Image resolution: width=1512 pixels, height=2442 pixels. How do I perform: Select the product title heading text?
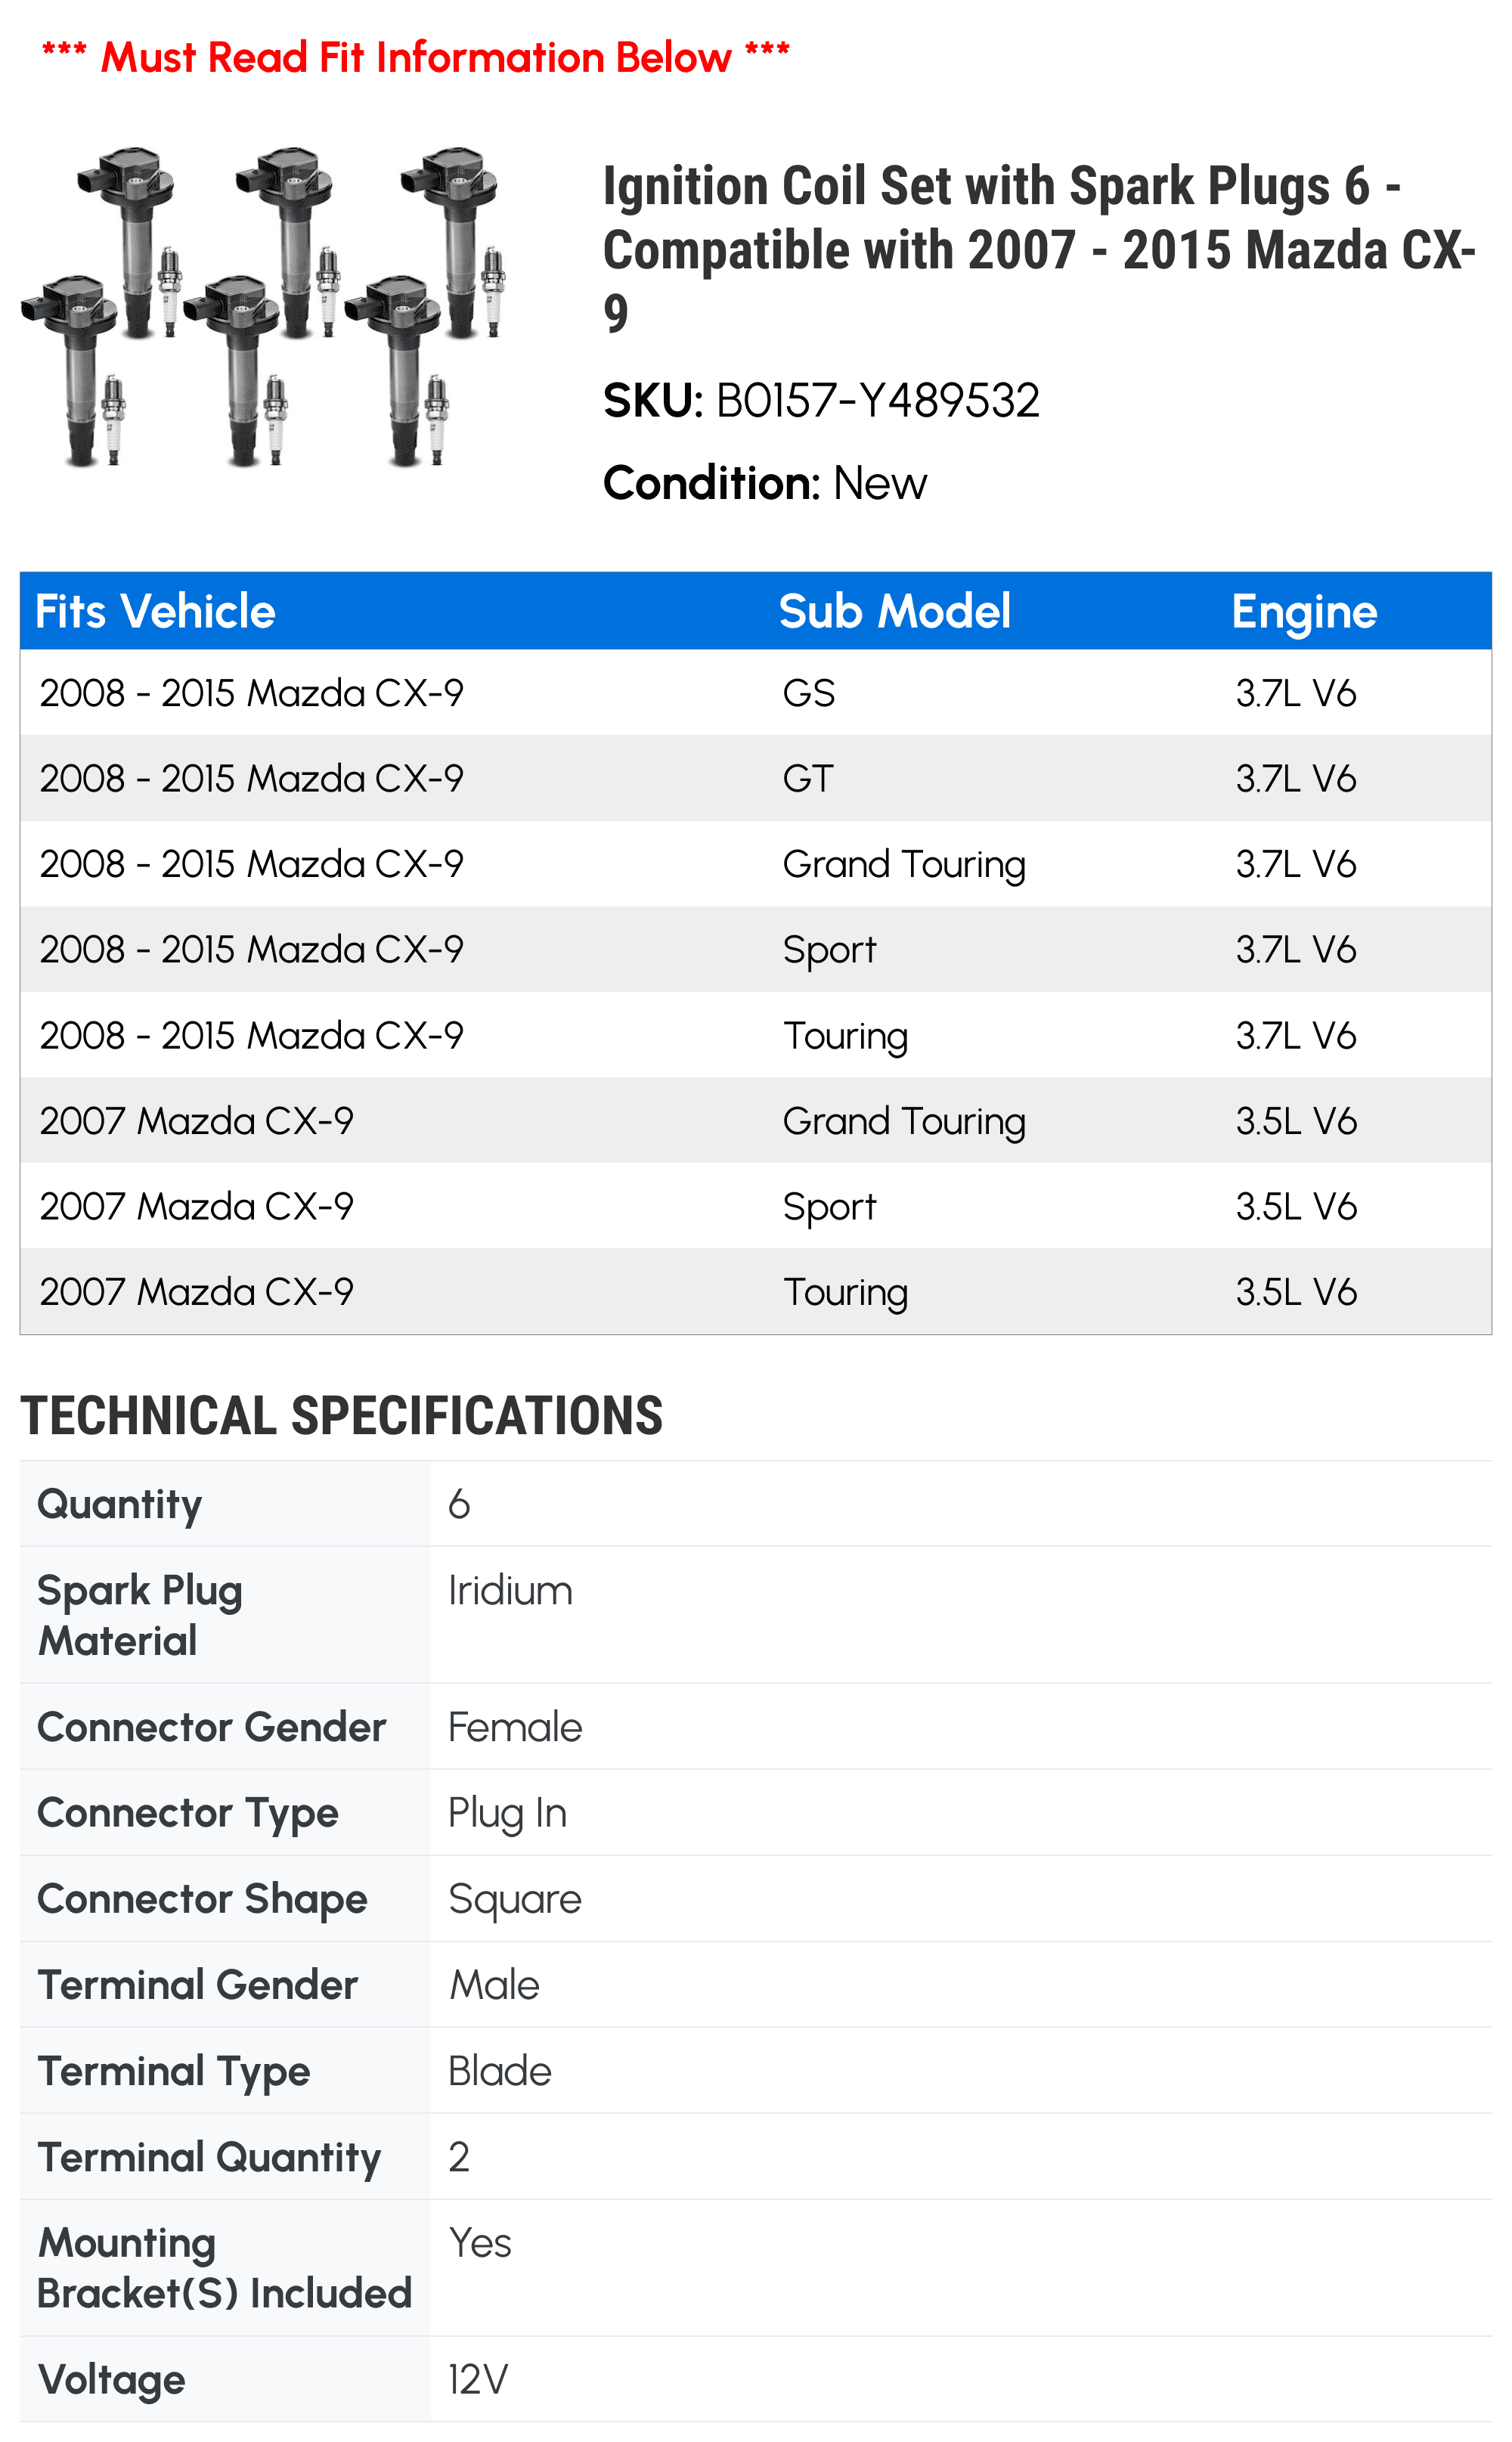tap(1039, 249)
